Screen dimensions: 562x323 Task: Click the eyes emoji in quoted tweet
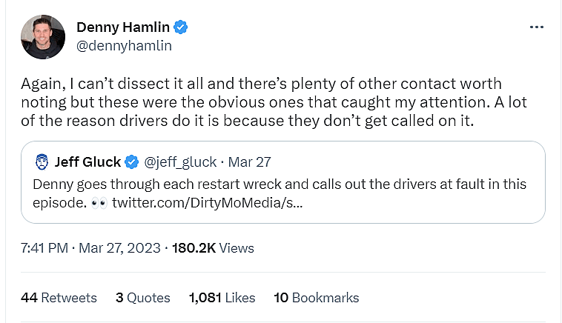[x=99, y=203]
